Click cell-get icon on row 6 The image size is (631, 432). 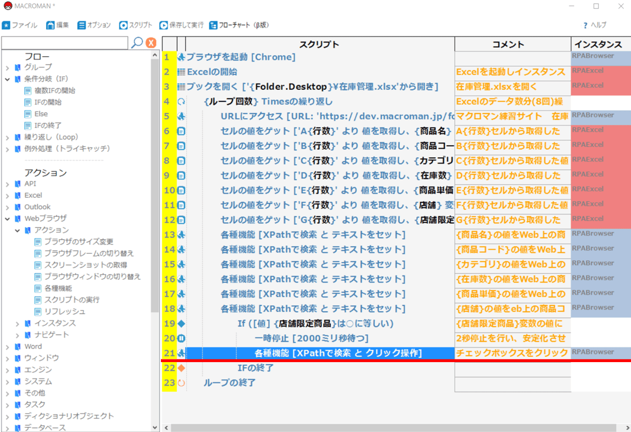click(181, 131)
